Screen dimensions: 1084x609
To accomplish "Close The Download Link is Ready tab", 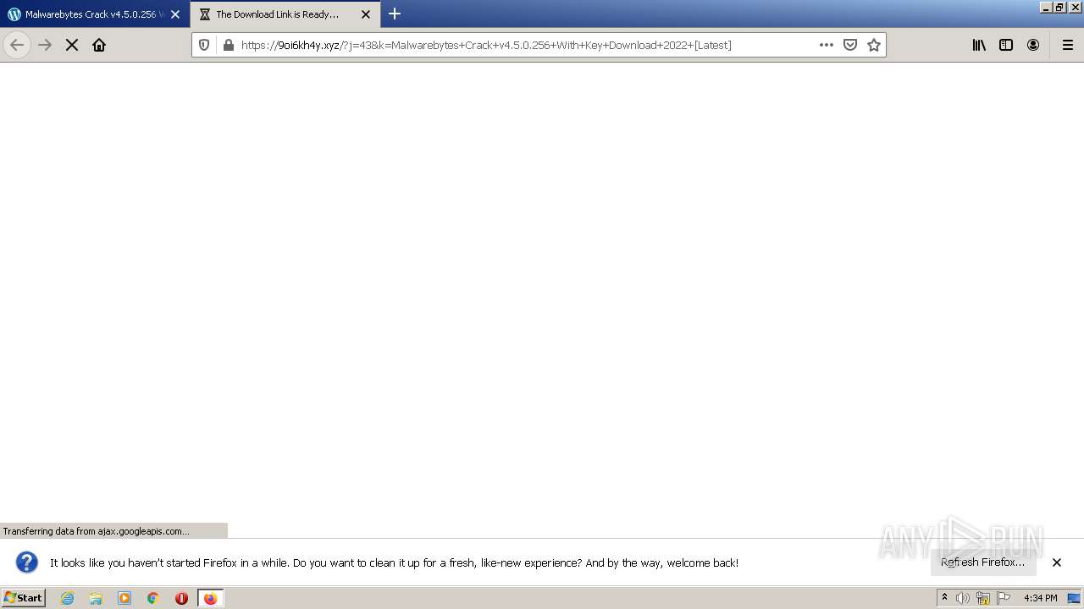I will click(366, 14).
